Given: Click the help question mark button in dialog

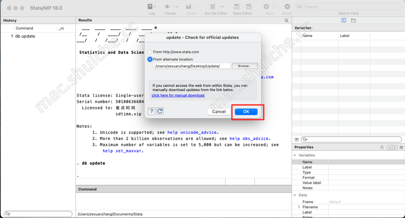Looking at the screenshot, I should click(x=151, y=112).
